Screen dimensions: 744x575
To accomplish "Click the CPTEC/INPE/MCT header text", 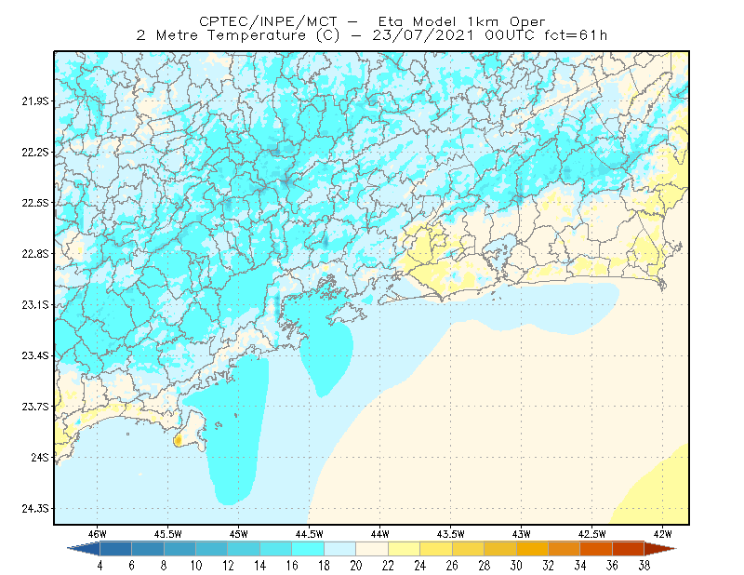I will (x=268, y=21).
